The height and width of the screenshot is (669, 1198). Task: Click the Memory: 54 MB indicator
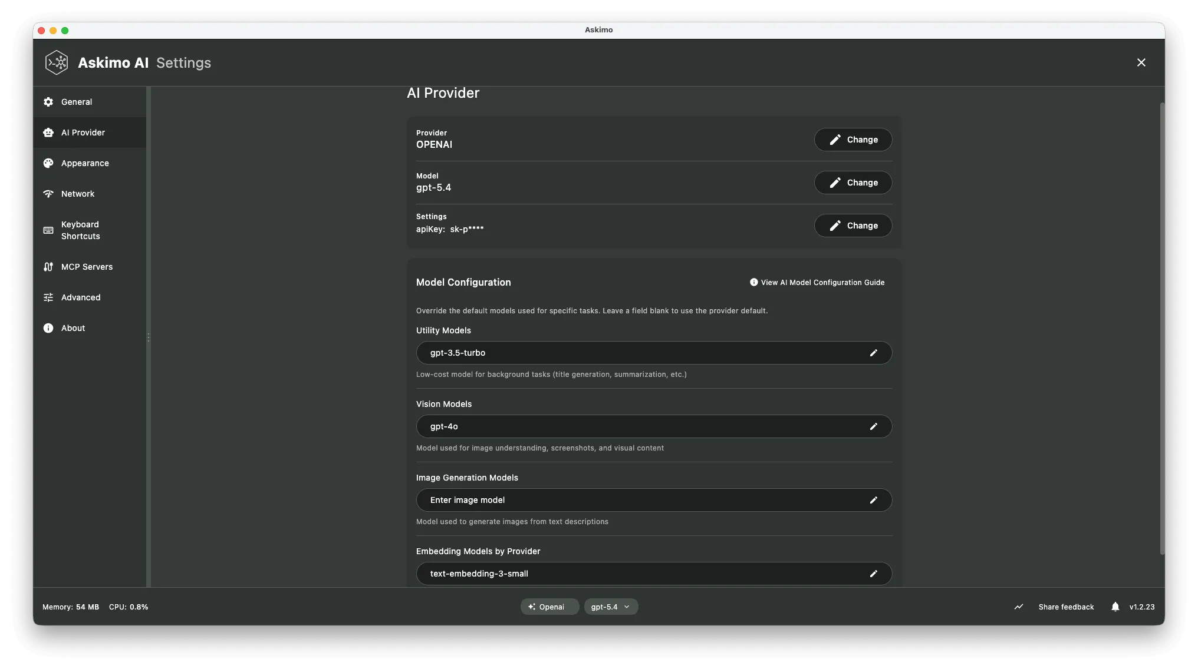[71, 607]
